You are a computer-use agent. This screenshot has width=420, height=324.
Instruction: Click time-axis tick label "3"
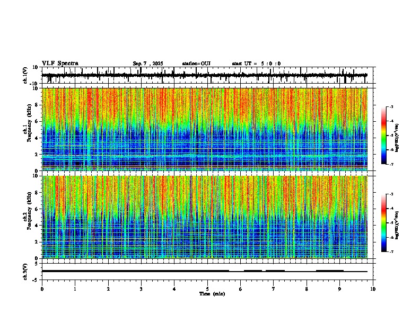(x=141, y=289)
